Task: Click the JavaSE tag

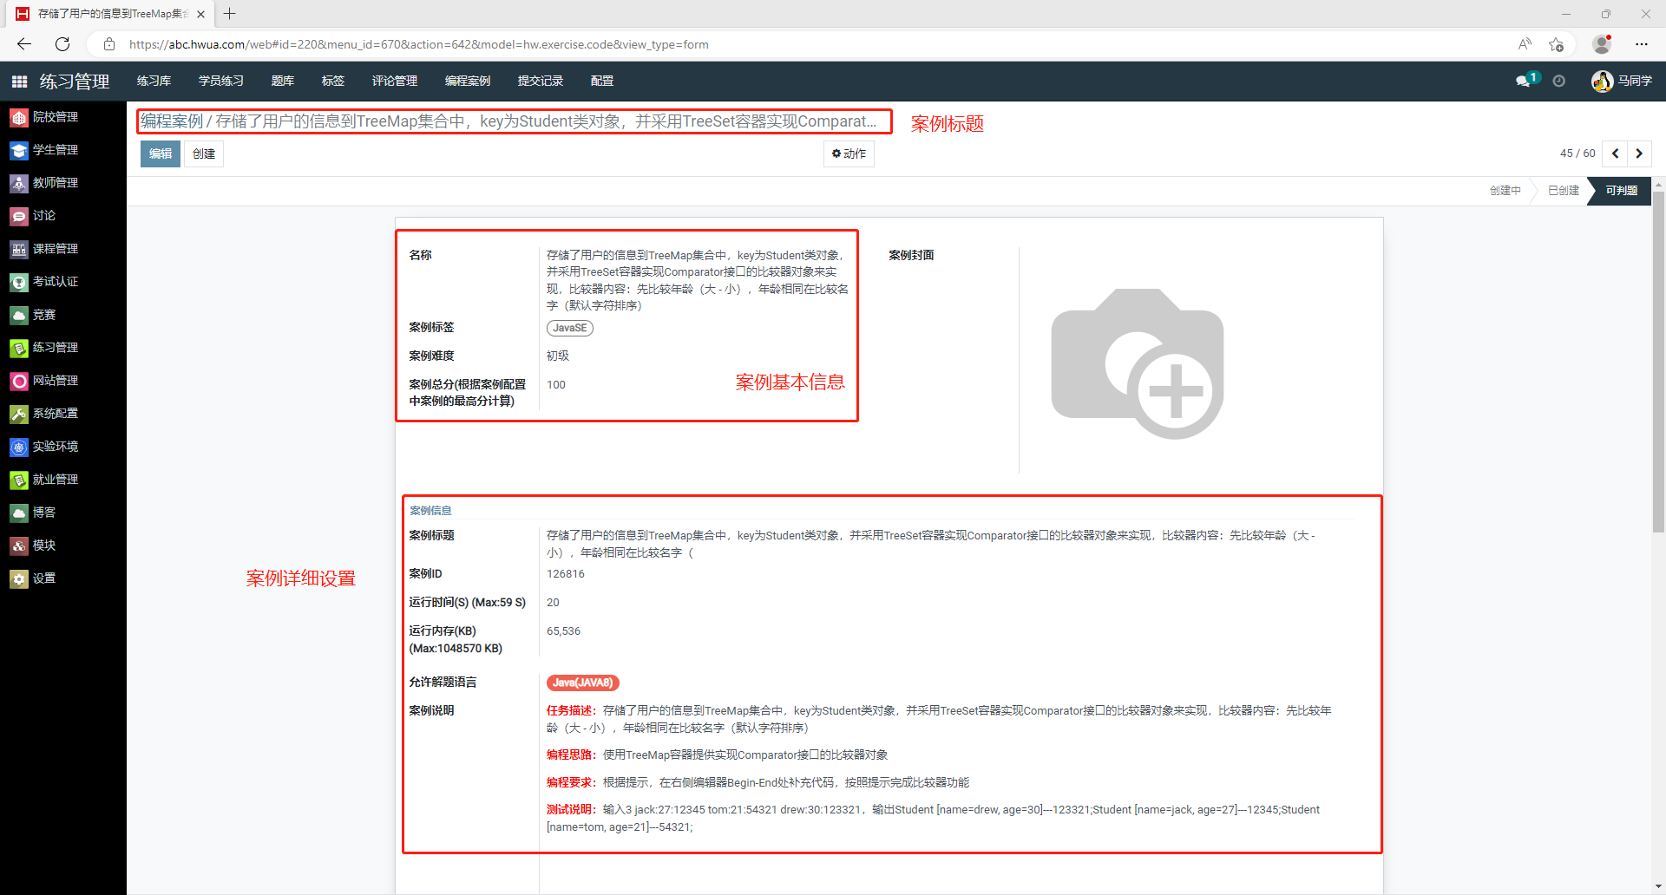Action: coord(570,328)
